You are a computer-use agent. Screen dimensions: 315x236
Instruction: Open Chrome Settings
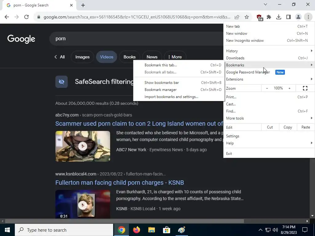tap(269, 136)
